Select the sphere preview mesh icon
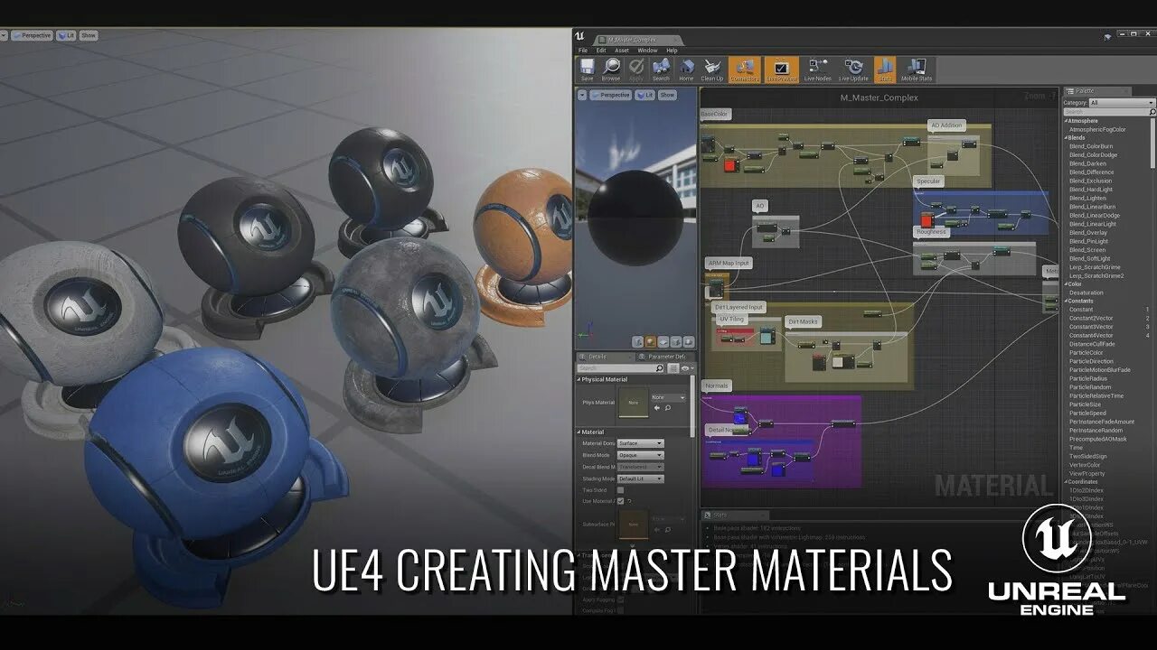Image resolution: width=1157 pixels, height=650 pixels. (x=650, y=341)
